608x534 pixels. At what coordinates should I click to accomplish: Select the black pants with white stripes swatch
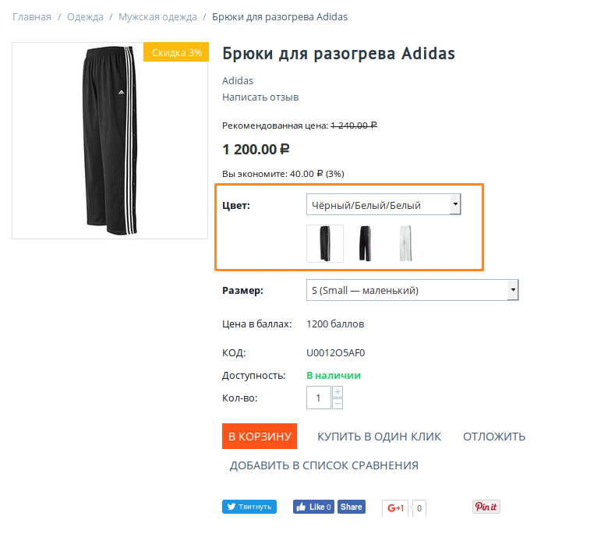coord(324,243)
